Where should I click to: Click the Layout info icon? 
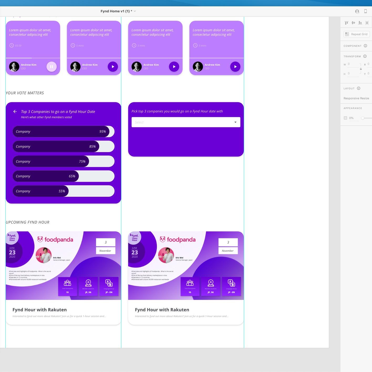tap(359, 88)
